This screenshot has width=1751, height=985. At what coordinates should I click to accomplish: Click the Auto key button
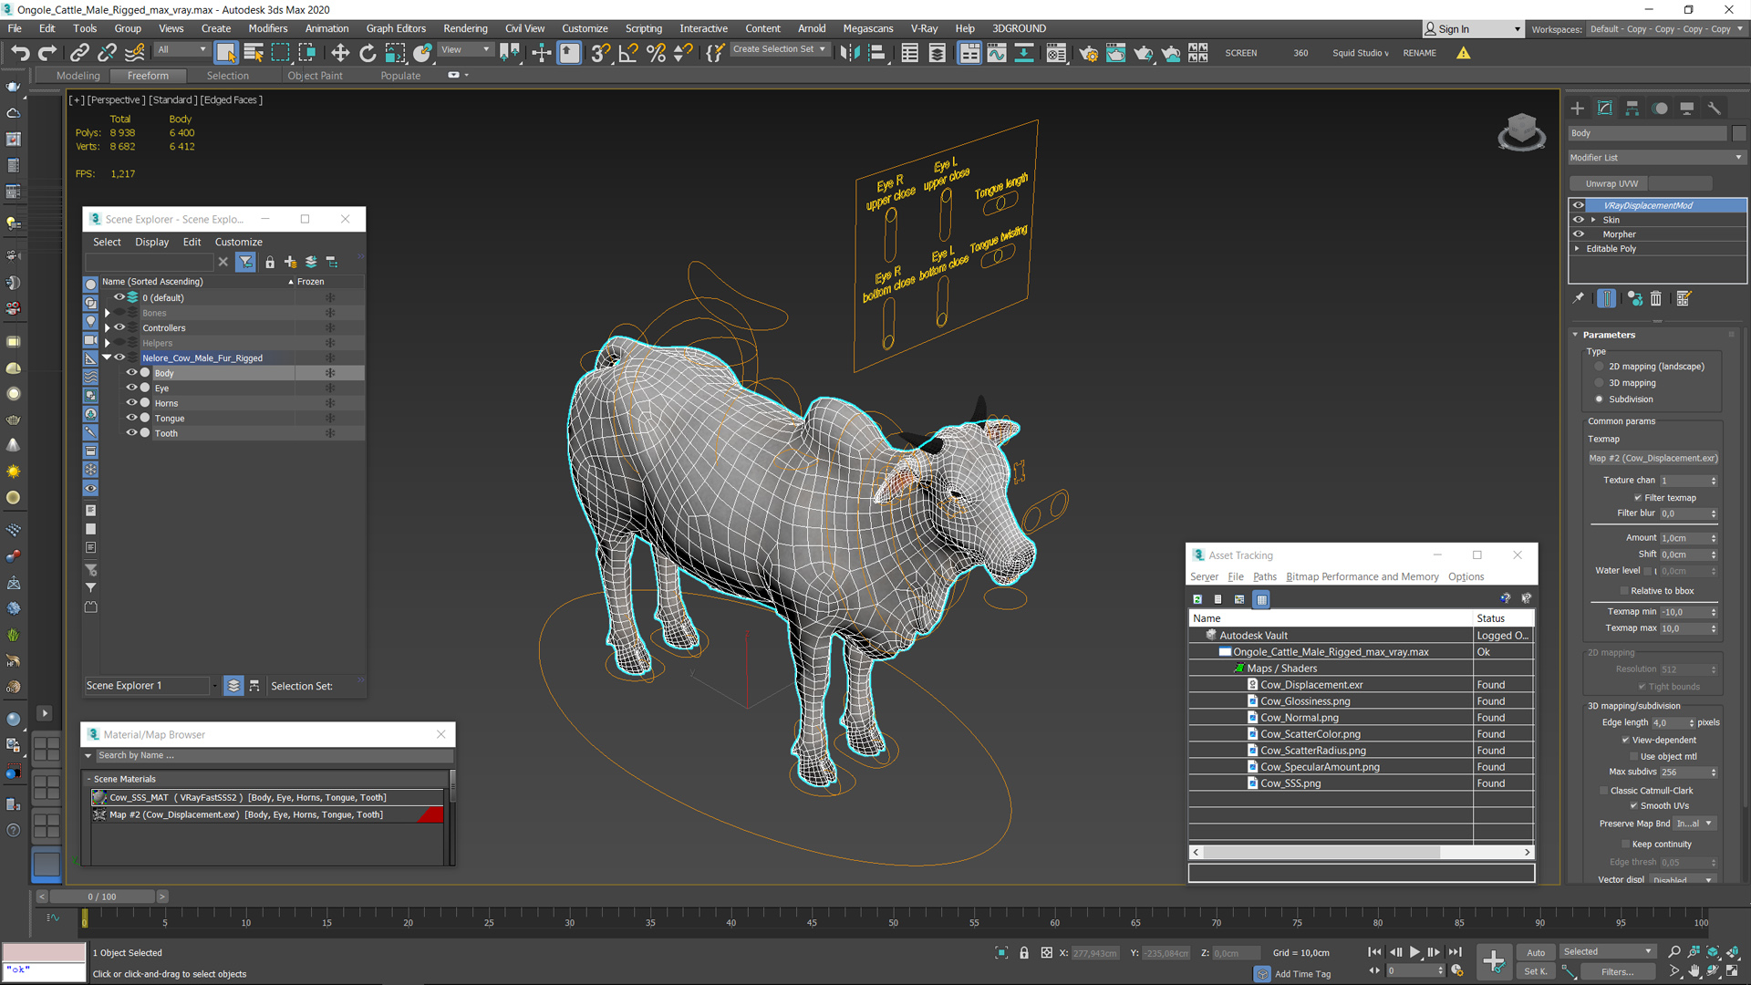pyautogui.click(x=1536, y=952)
